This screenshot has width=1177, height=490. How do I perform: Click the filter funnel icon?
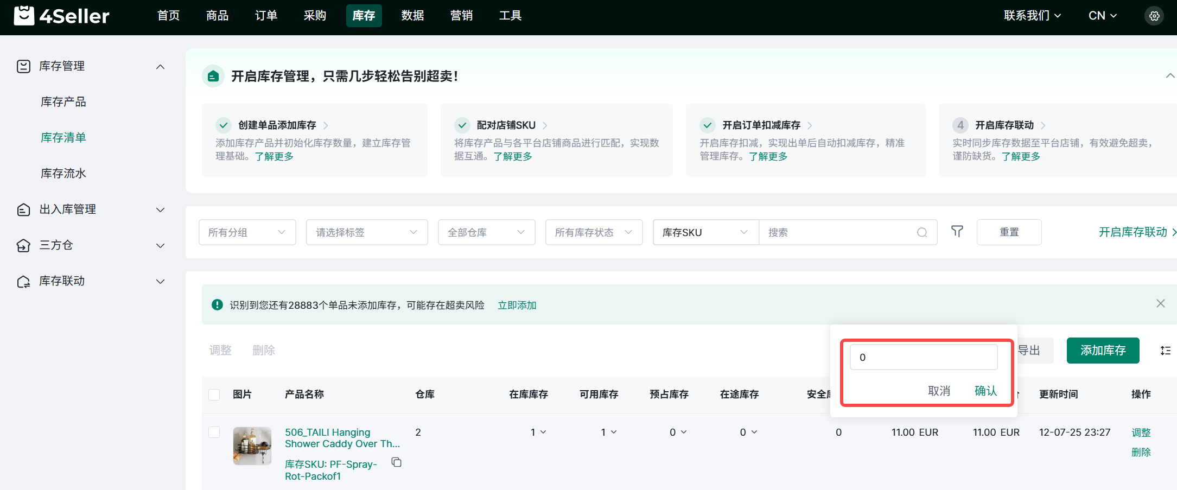tap(957, 232)
